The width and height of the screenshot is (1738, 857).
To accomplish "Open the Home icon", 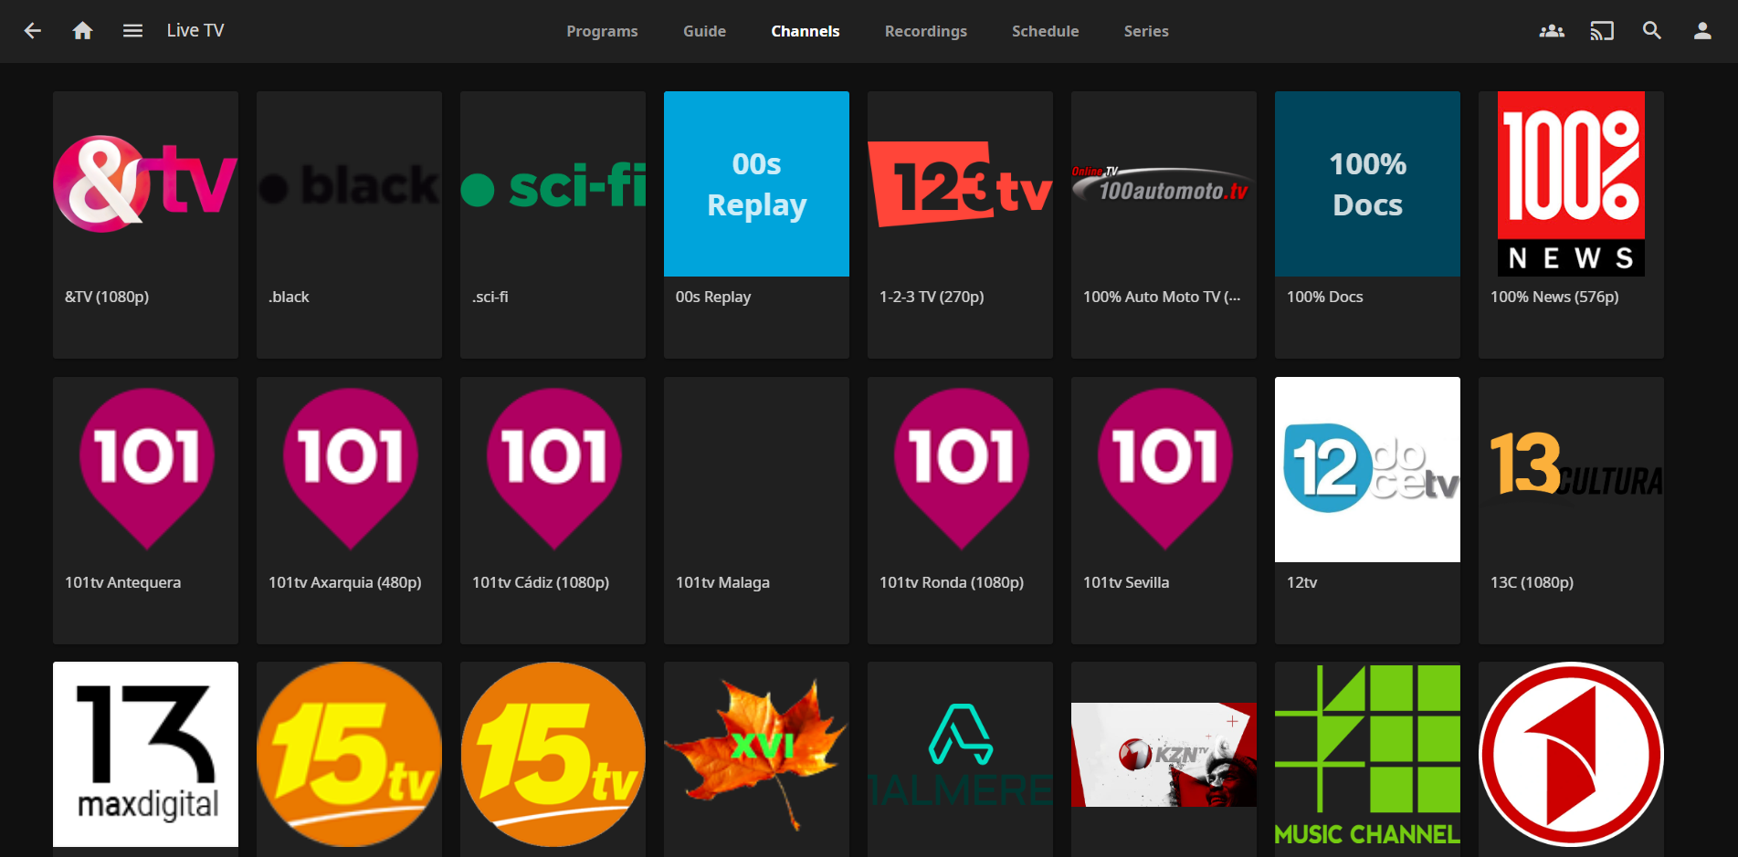I will click(83, 31).
